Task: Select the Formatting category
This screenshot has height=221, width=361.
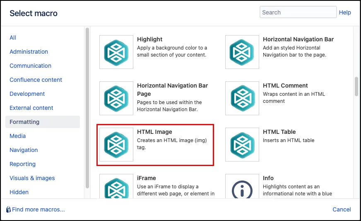Action: (43, 122)
